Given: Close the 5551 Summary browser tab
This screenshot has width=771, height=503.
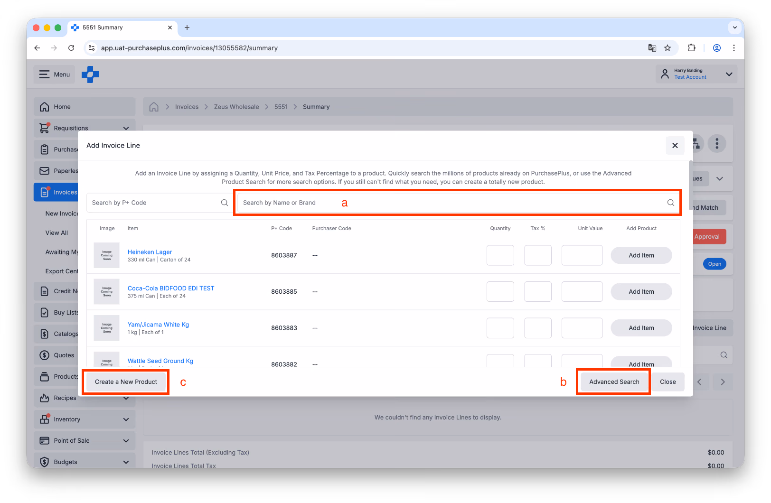Looking at the screenshot, I should [170, 28].
